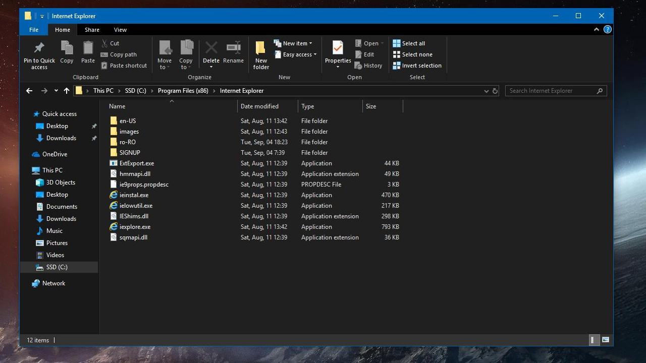Collapse the ribbon with the chevron
The image size is (646, 363).
pos(597,29)
